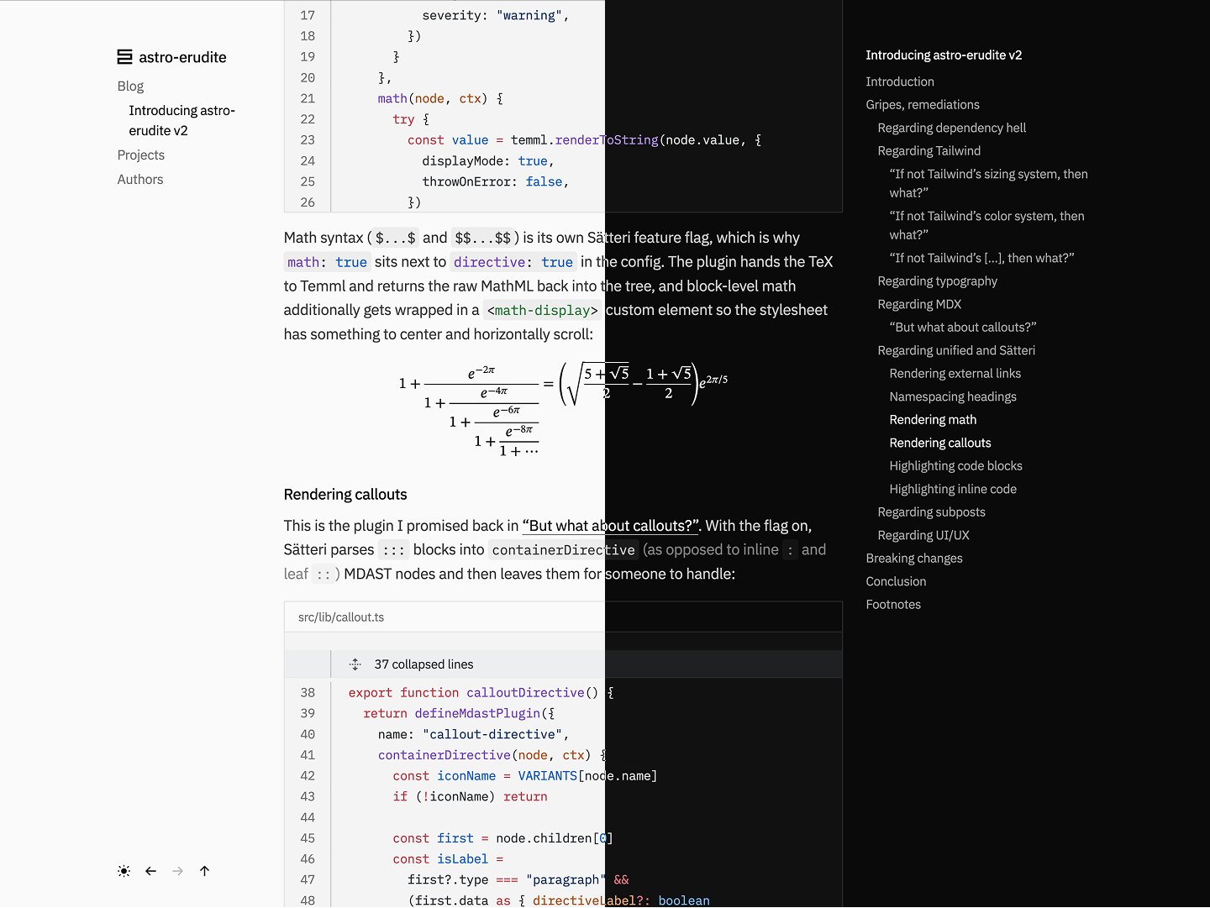Click the continued fraction math equation
1210x908 pixels.
point(563,410)
